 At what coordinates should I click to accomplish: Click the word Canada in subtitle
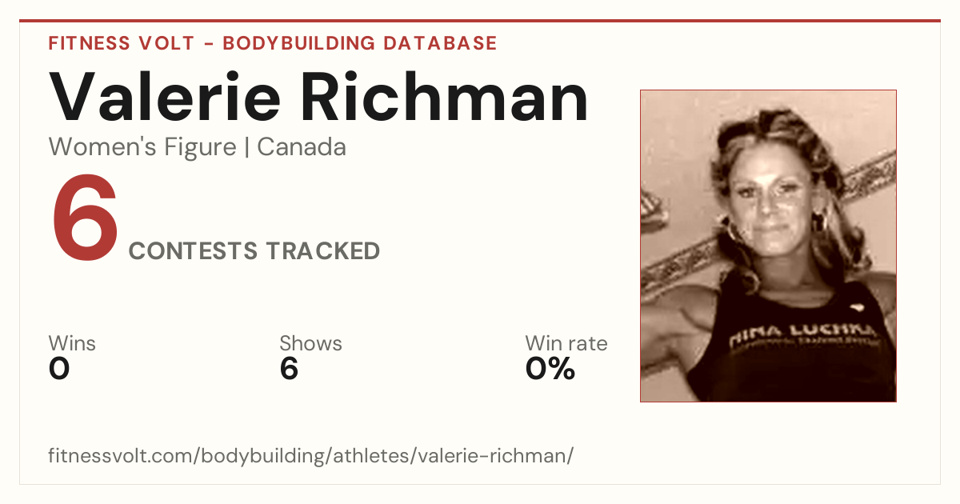[302, 147]
